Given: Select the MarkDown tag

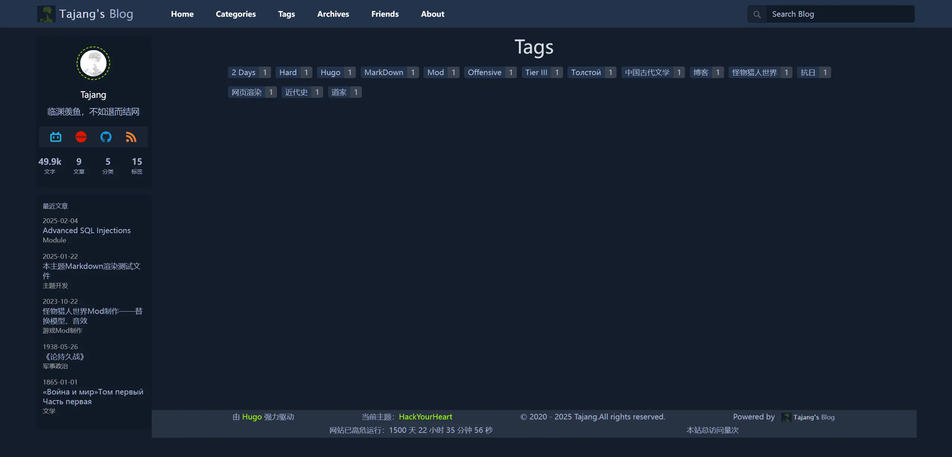Looking at the screenshot, I should point(383,73).
